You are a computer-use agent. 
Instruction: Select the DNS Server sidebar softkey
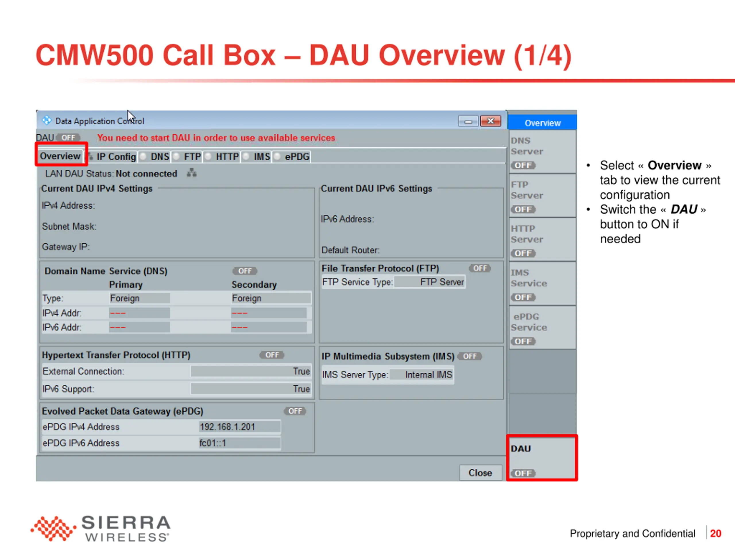(543, 152)
